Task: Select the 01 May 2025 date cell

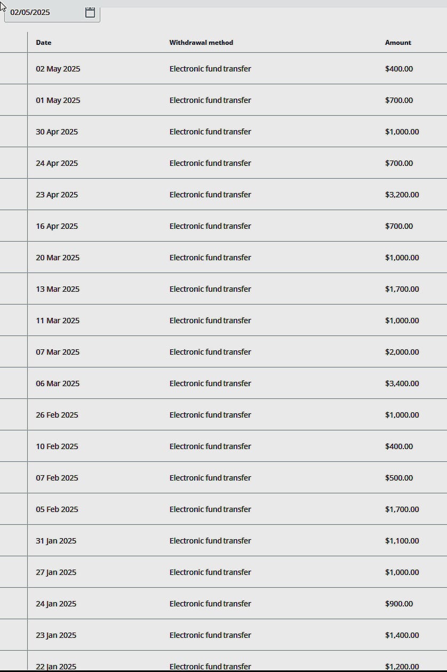Action: point(58,100)
